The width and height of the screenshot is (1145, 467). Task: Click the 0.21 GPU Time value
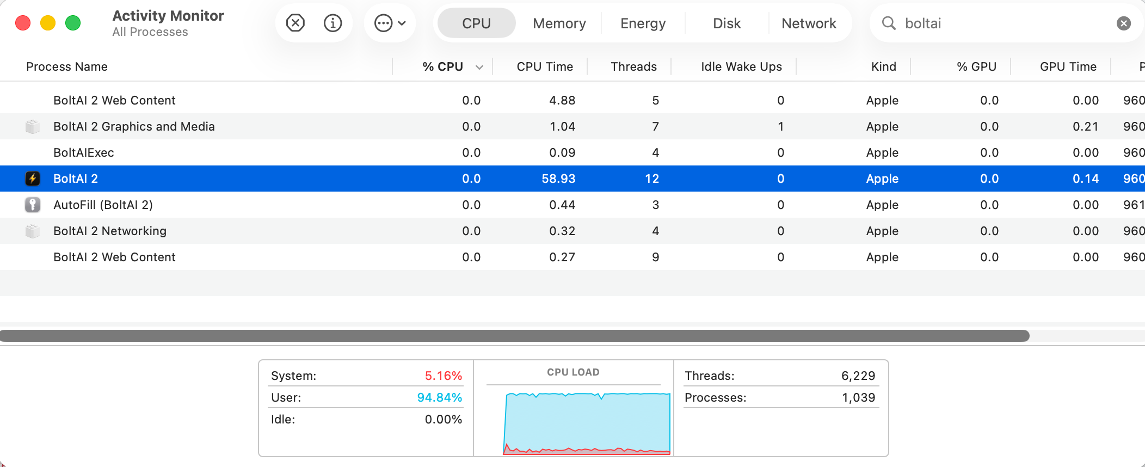click(1086, 126)
